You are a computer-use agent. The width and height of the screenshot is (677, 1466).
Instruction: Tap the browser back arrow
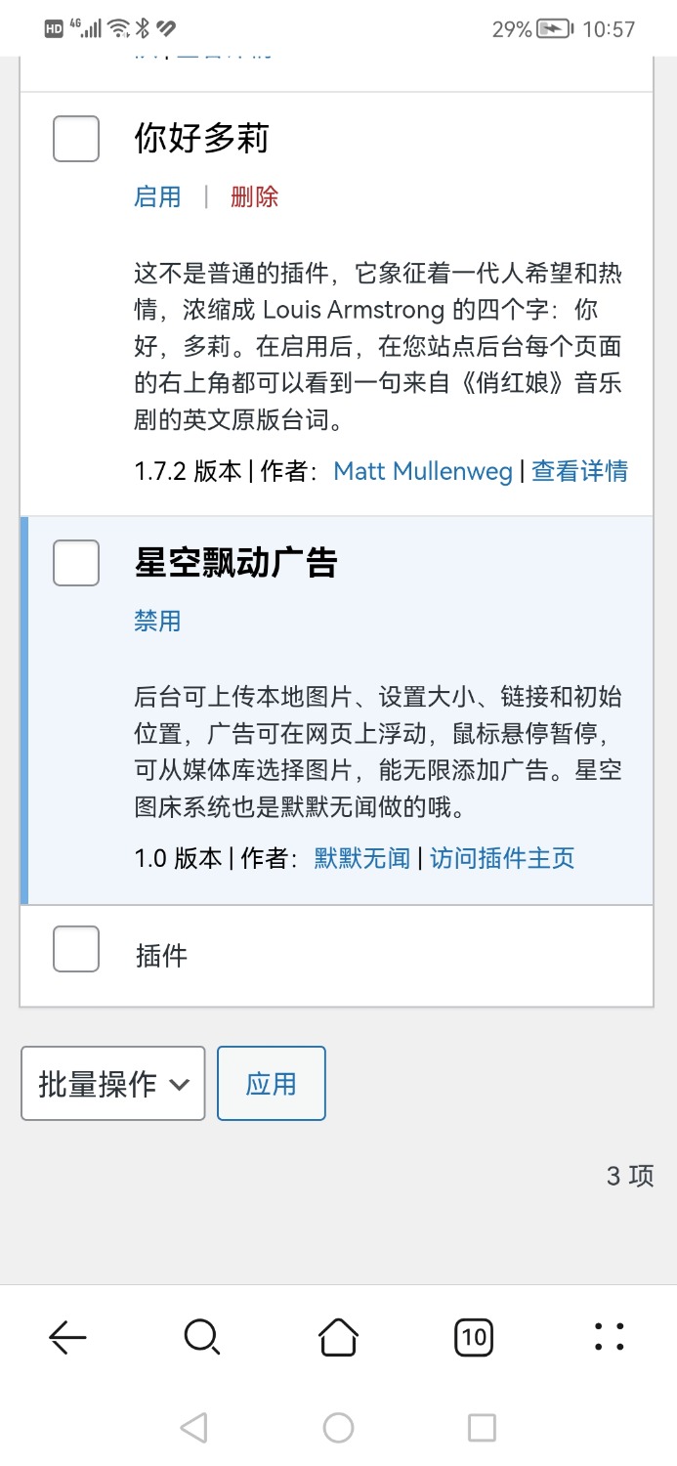coord(66,1336)
